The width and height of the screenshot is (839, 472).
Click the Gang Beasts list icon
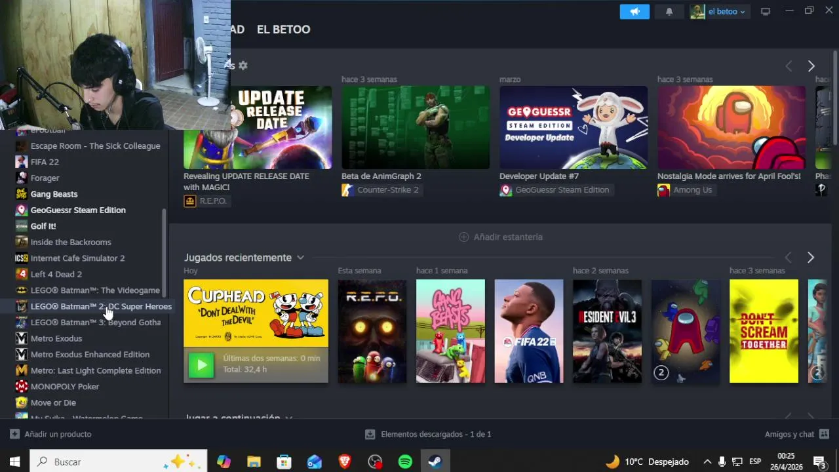tap(21, 194)
